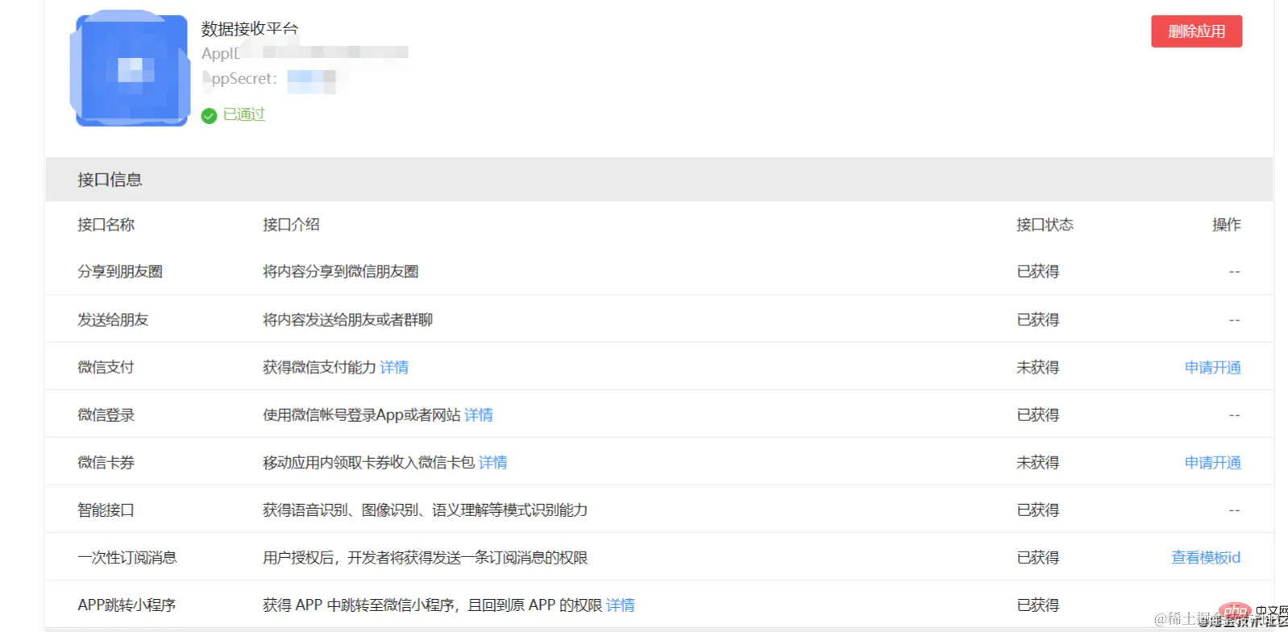Select the 微信卡券 interface name
1288x632 pixels.
pyautogui.click(x=106, y=462)
